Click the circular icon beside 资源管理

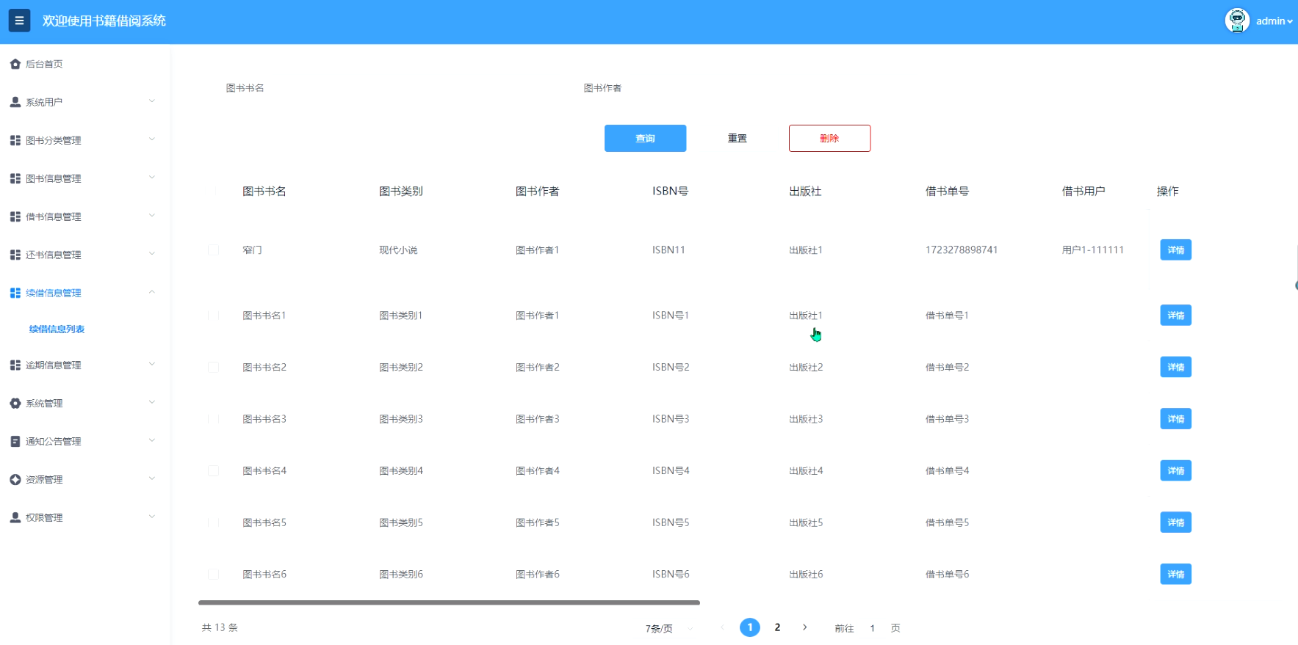[15, 479]
